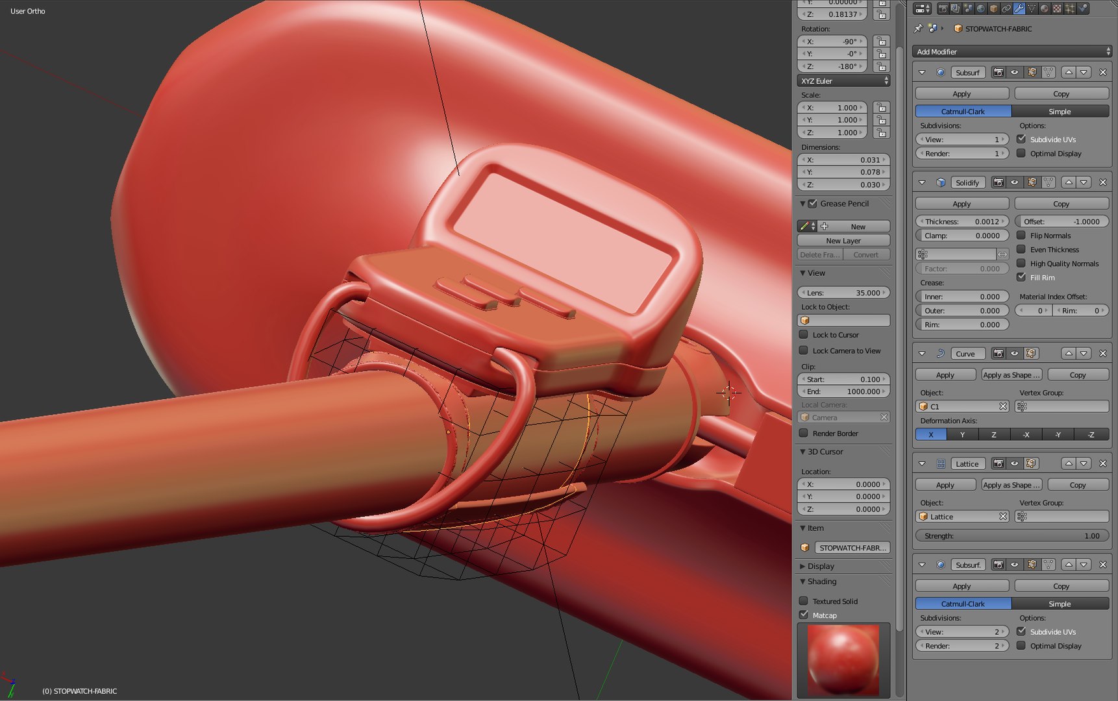
Task: Enable Even Thickness checkbox
Action: coord(1021,249)
